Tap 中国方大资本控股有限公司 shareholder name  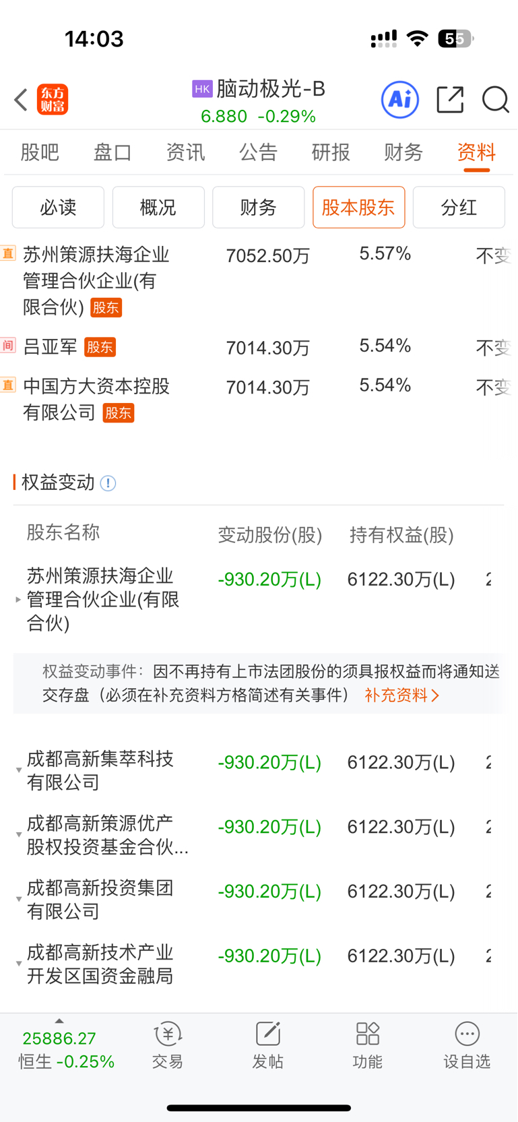[96, 400]
